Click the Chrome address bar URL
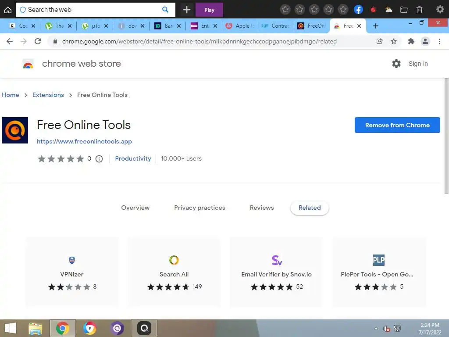This screenshot has width=449, height=337. tap(200, 41)
